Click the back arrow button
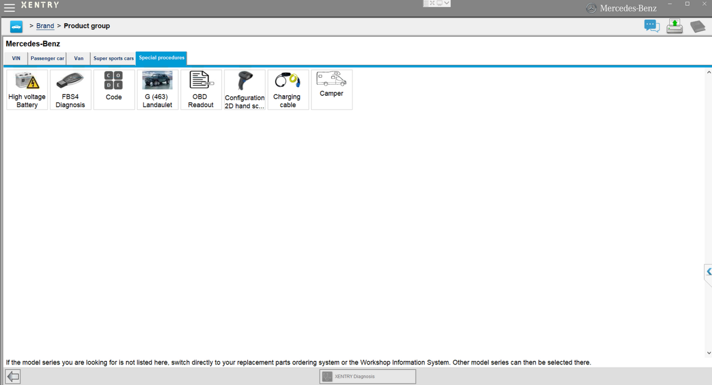Screen dimensions: 712x385 [13, 376]
